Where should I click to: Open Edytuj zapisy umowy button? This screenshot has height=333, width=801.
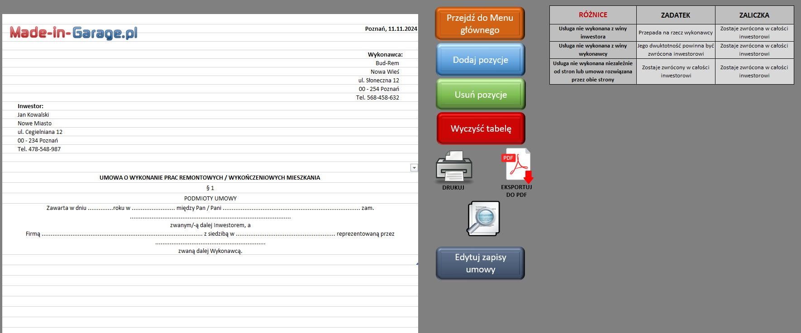point(480,263)
